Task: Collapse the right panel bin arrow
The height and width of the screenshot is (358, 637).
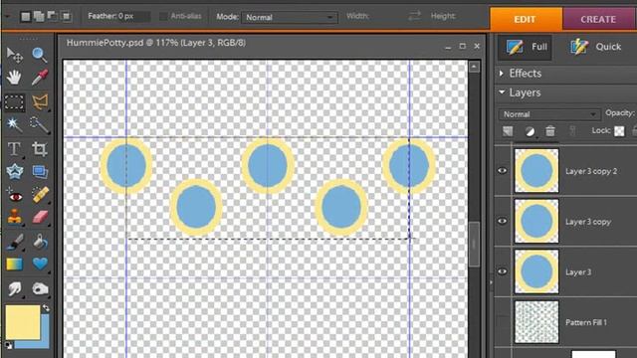Action: [x=491, y=281]
